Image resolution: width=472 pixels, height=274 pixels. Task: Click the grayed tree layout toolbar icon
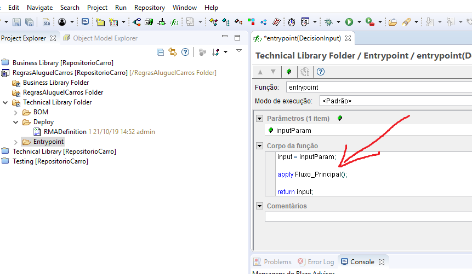point(190,22)
